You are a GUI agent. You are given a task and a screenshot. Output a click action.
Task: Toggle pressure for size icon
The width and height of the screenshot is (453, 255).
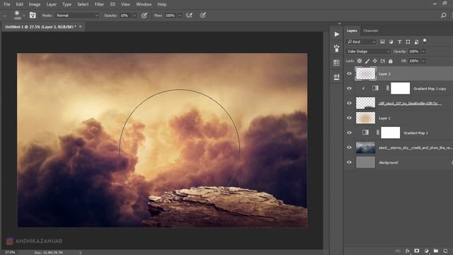pyautogui.click(x=203, y=16)
